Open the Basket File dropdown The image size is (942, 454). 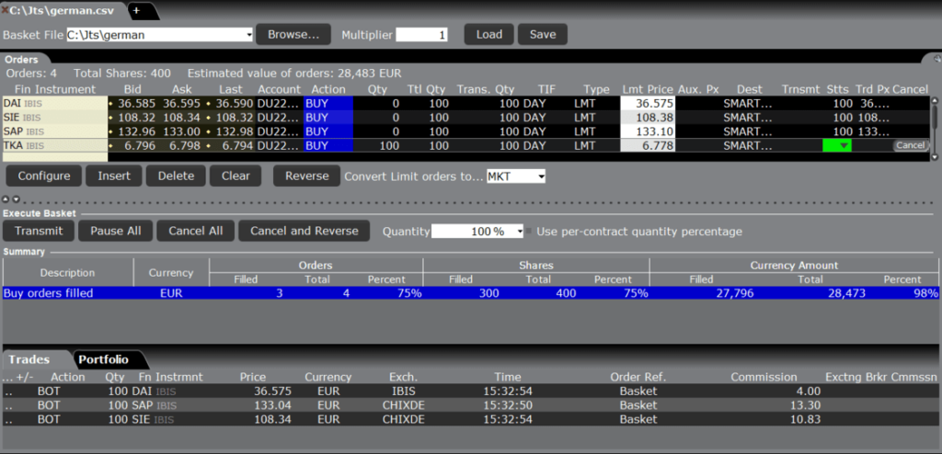tap(249, 35)
